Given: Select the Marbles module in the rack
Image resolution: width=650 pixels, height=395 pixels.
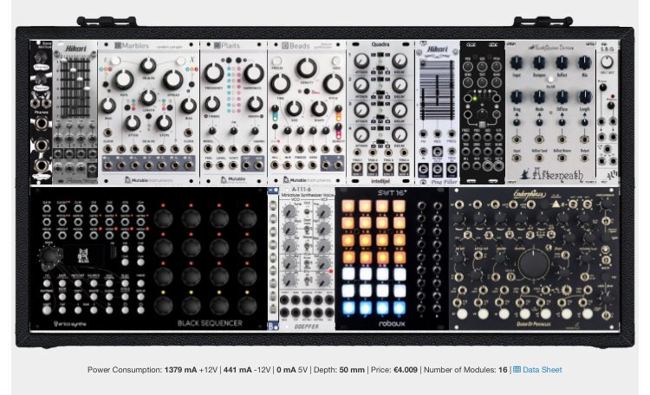Looking at the screenshot, I should tap(148, 113).
